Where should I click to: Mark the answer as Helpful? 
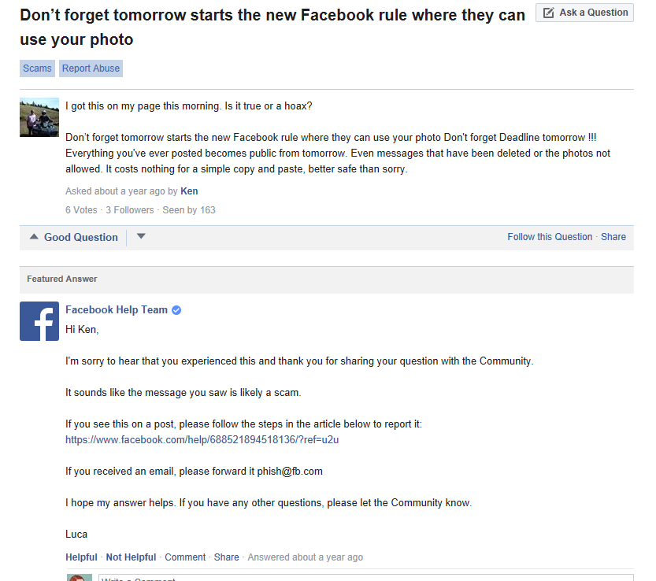[81, 557]
